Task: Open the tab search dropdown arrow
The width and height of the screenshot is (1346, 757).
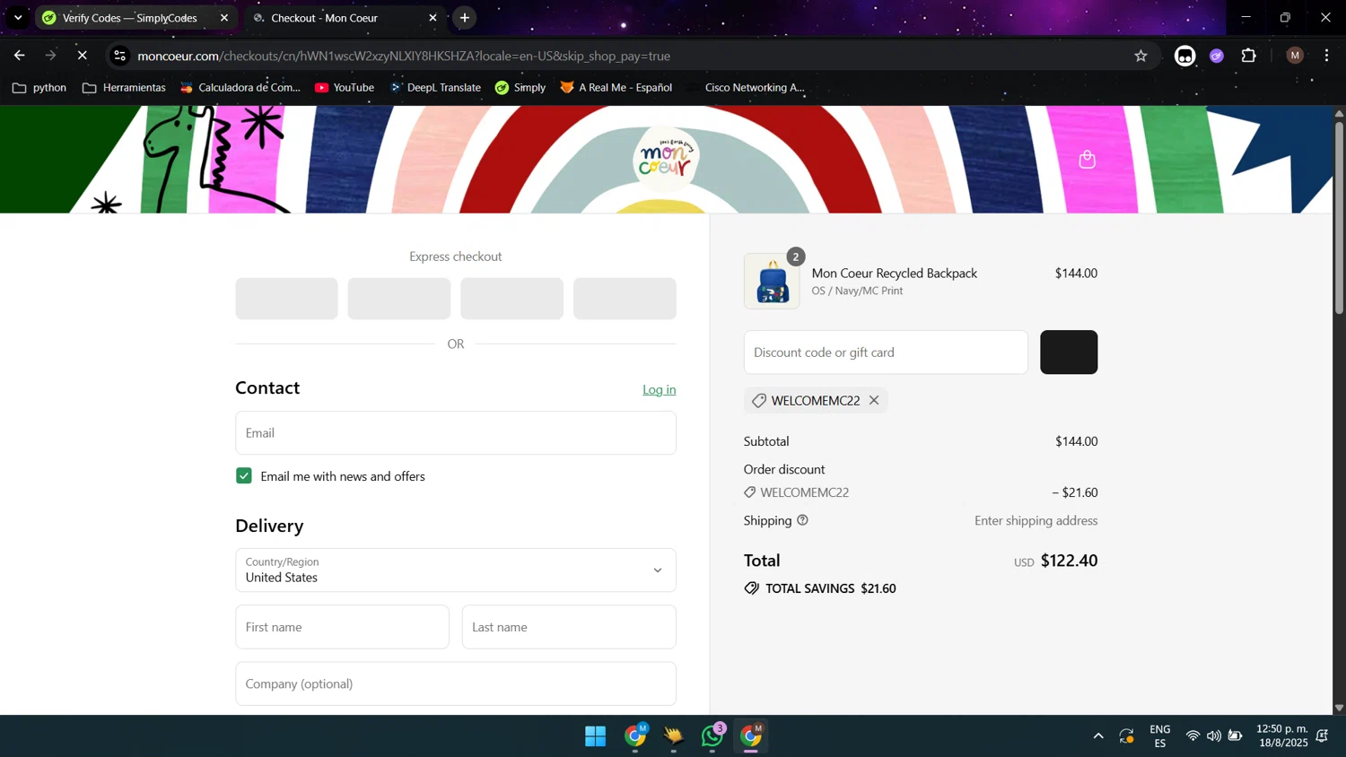Action: [x=18, y=18]
